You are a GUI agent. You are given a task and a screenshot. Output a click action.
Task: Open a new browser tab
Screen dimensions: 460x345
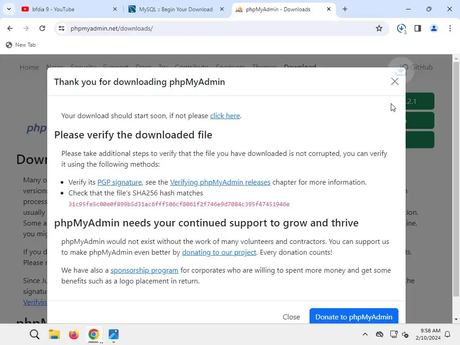coord(345,9)
